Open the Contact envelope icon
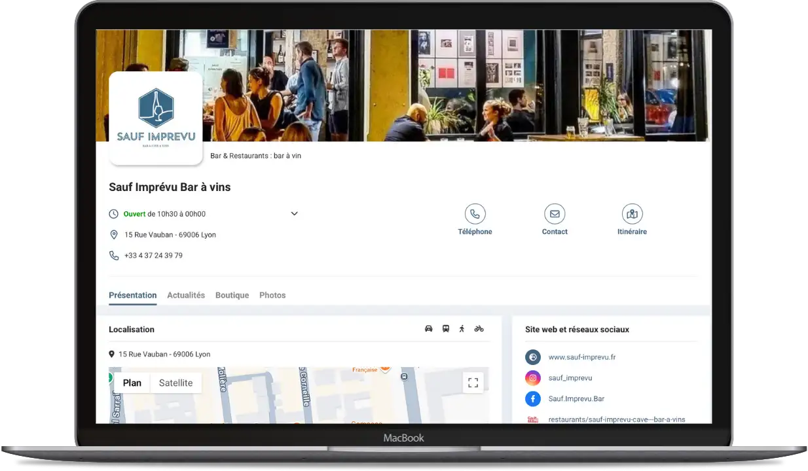The height and width of the screenshot is (471, 808). 555,213
